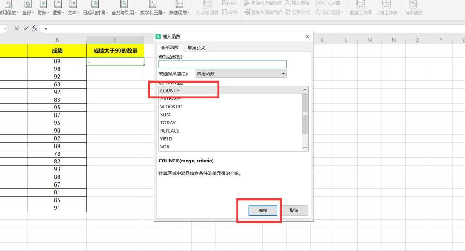The width and height of the screenshot is (465, 251).
Task: Switch to the 常用公式 tab
Action: coord(196,48)
